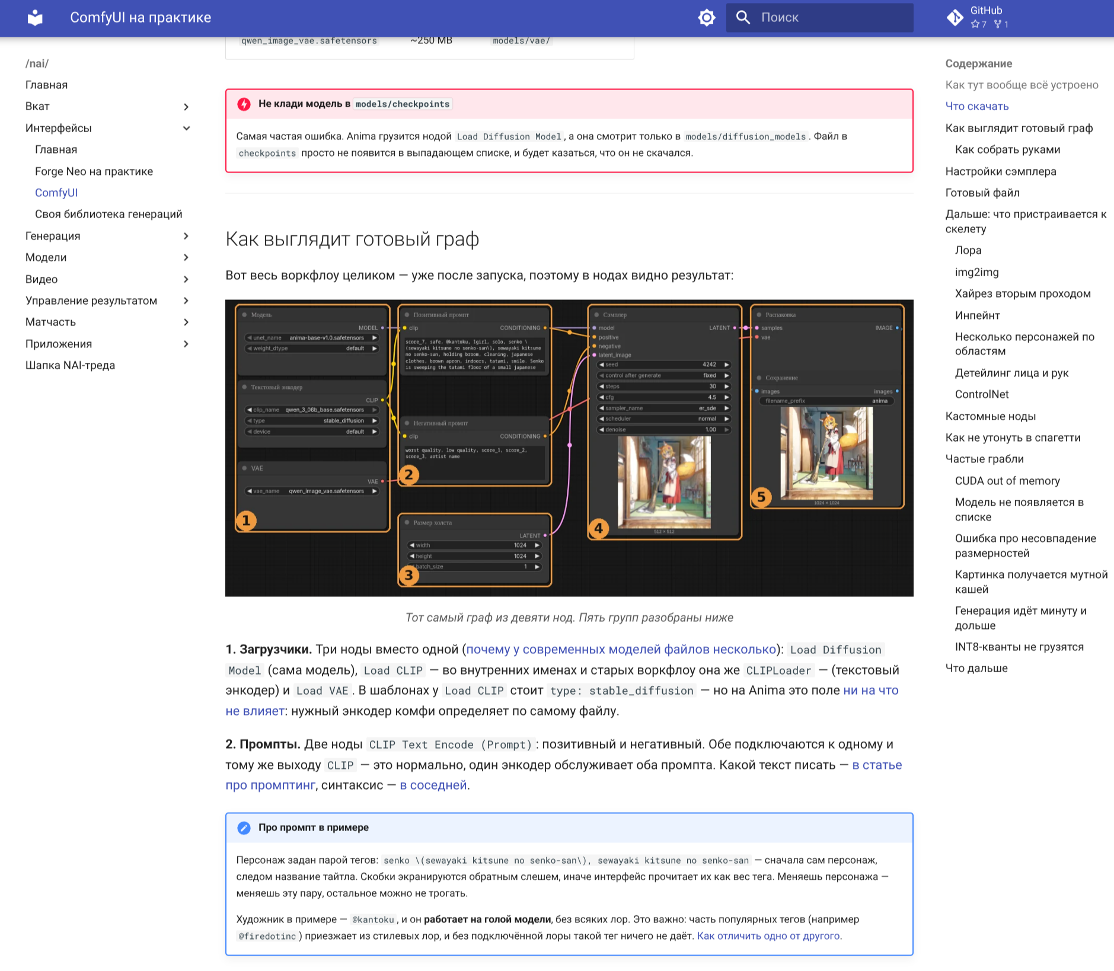Open the Матчасть navigation section
The height and width of the screenshot is (971, 1114).
(50, 322)
